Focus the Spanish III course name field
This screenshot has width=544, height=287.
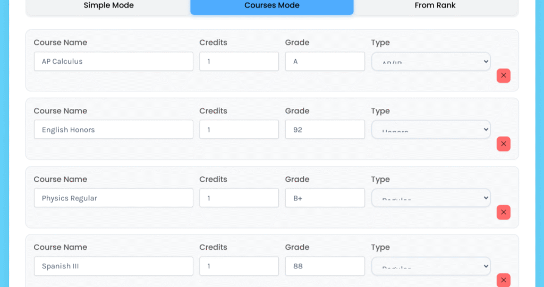coord(113,266)
